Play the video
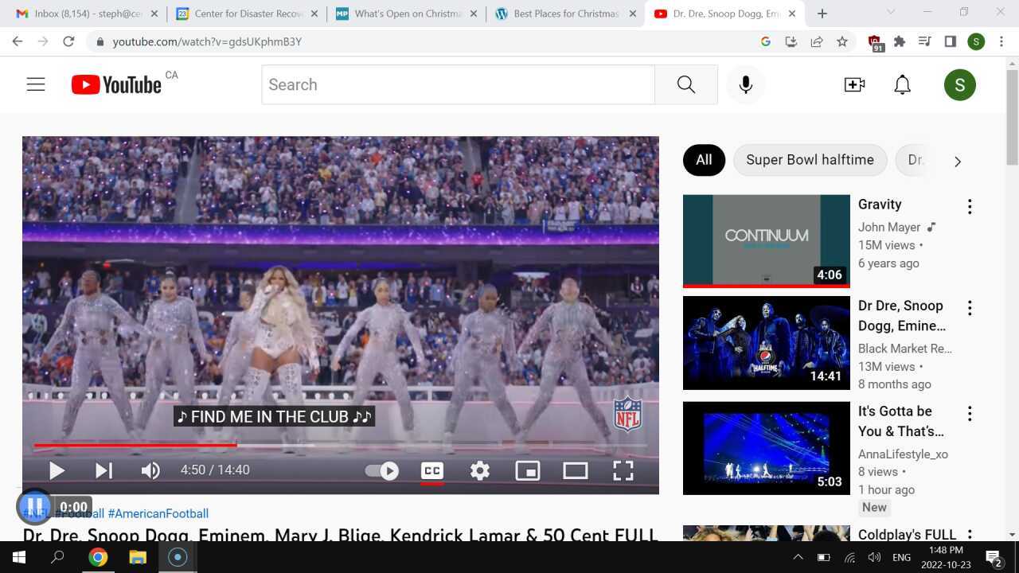 click(x=57, y=470)
